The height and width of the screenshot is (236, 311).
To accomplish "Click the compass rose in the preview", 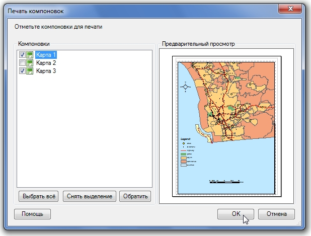I will (186, 87).
